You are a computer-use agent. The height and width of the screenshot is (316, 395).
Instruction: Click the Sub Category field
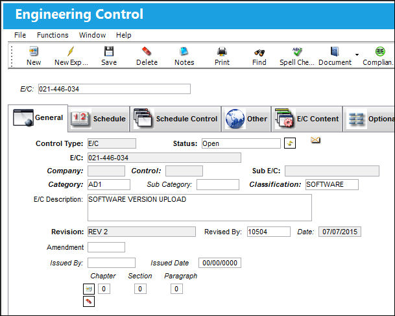coord(218,184)
